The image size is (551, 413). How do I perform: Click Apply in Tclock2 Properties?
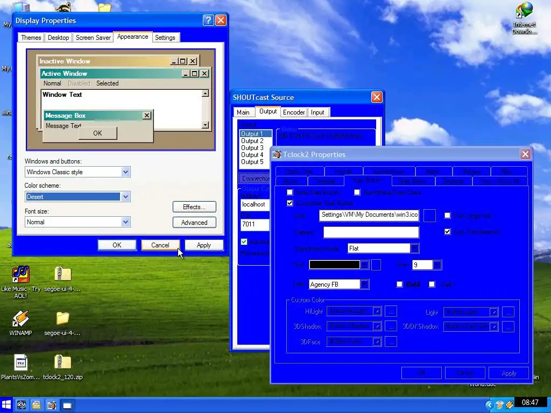(x=508, y=373)
